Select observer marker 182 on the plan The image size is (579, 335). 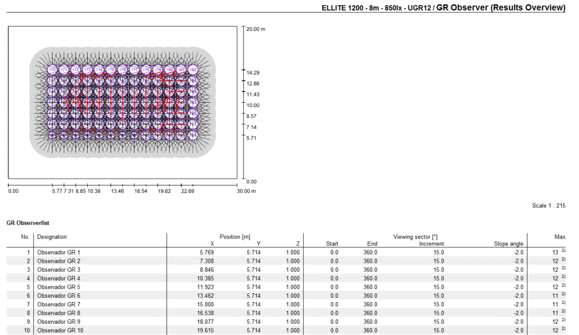[193, 69]
